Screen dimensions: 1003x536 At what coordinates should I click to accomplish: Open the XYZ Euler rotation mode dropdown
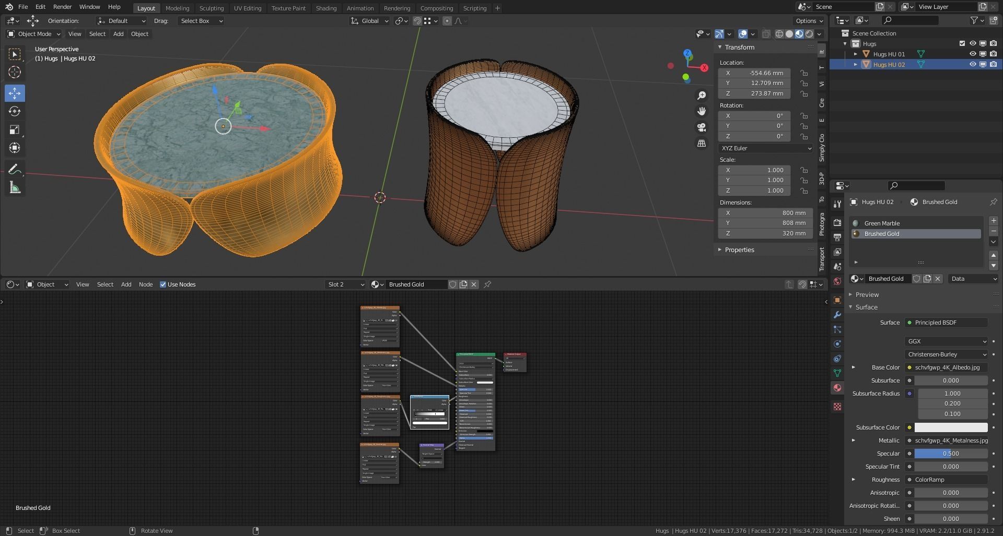coord(765,148)
